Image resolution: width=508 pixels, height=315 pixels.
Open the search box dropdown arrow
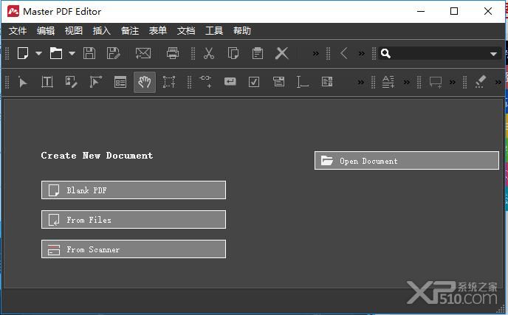(x=493, y=54)
